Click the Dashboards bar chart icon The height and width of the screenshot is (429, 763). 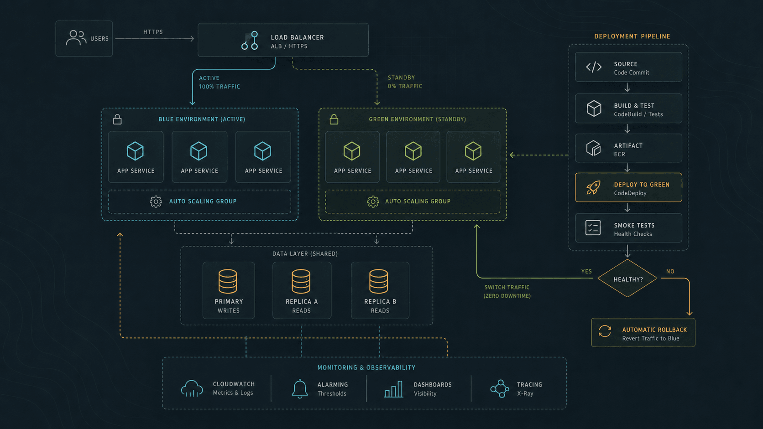click(394, 389)
